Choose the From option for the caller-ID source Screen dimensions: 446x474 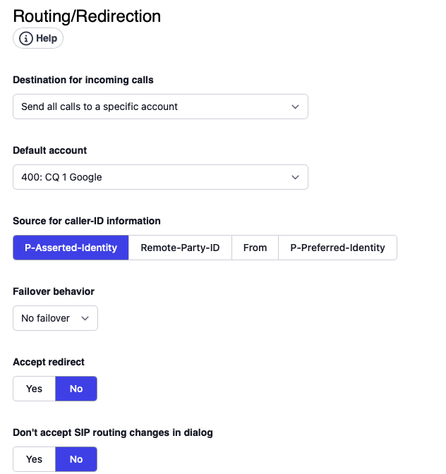[x=255, y=248]
